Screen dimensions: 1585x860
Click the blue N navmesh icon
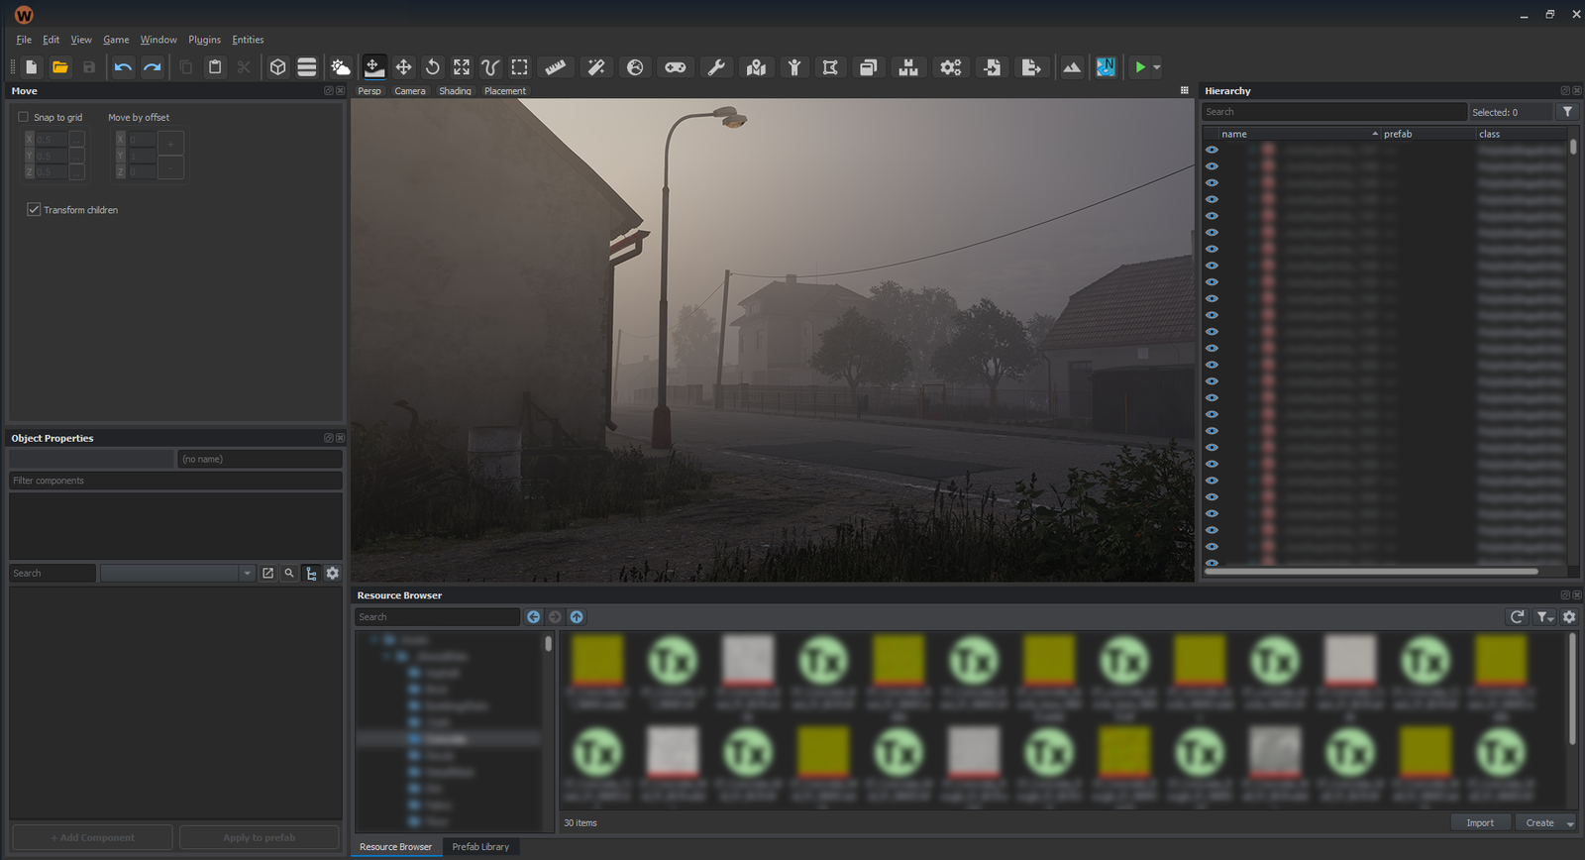(1106, 67)
